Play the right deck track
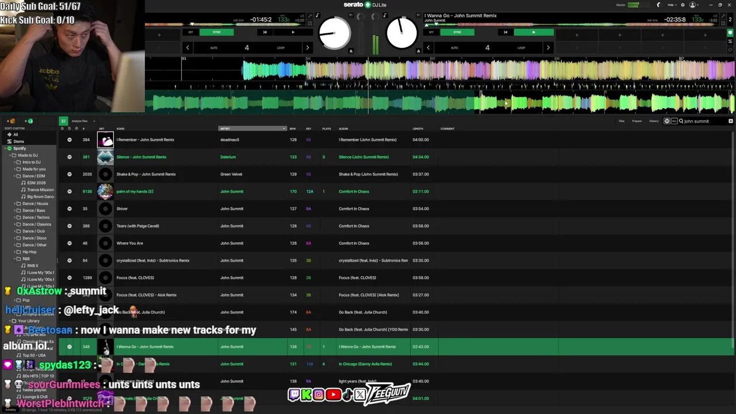 [x=534, y=32]
